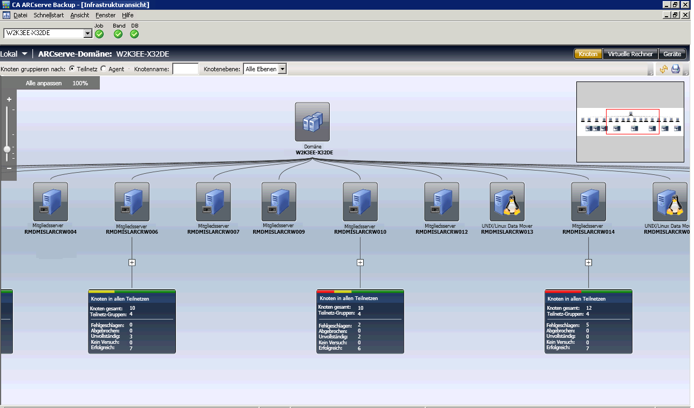Click 'Fehlgeschlagen: 2' in the RMDMISLARCRW010 card

pos(339,325)
